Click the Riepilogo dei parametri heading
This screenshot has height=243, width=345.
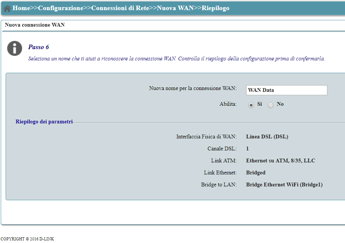click(x=44, y=121)
